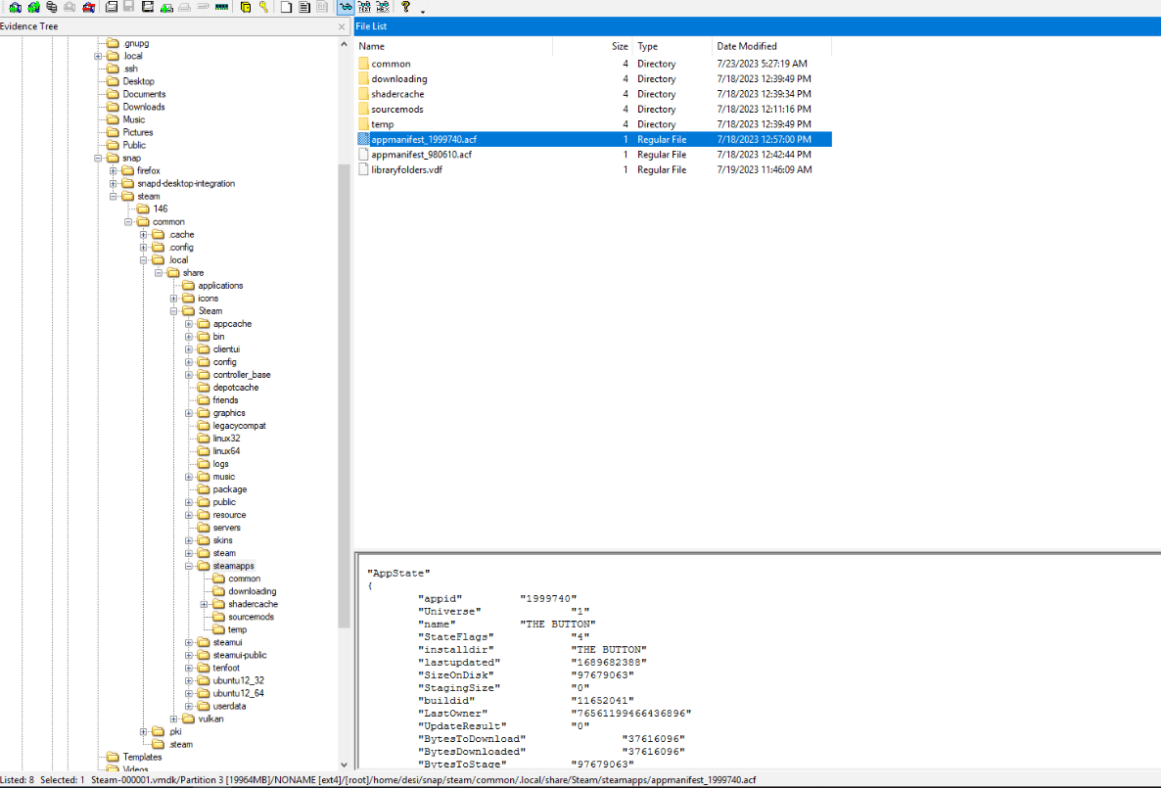Open the toolbar options dropdown arrow
This screenshot has height=788, width=1161.
point(423,11)
